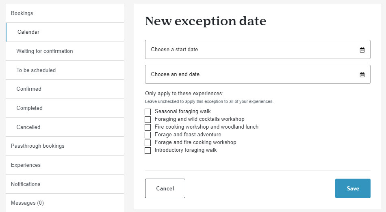Open the end date calendar icon
386x212 pixels.
[x=362, y=75]
